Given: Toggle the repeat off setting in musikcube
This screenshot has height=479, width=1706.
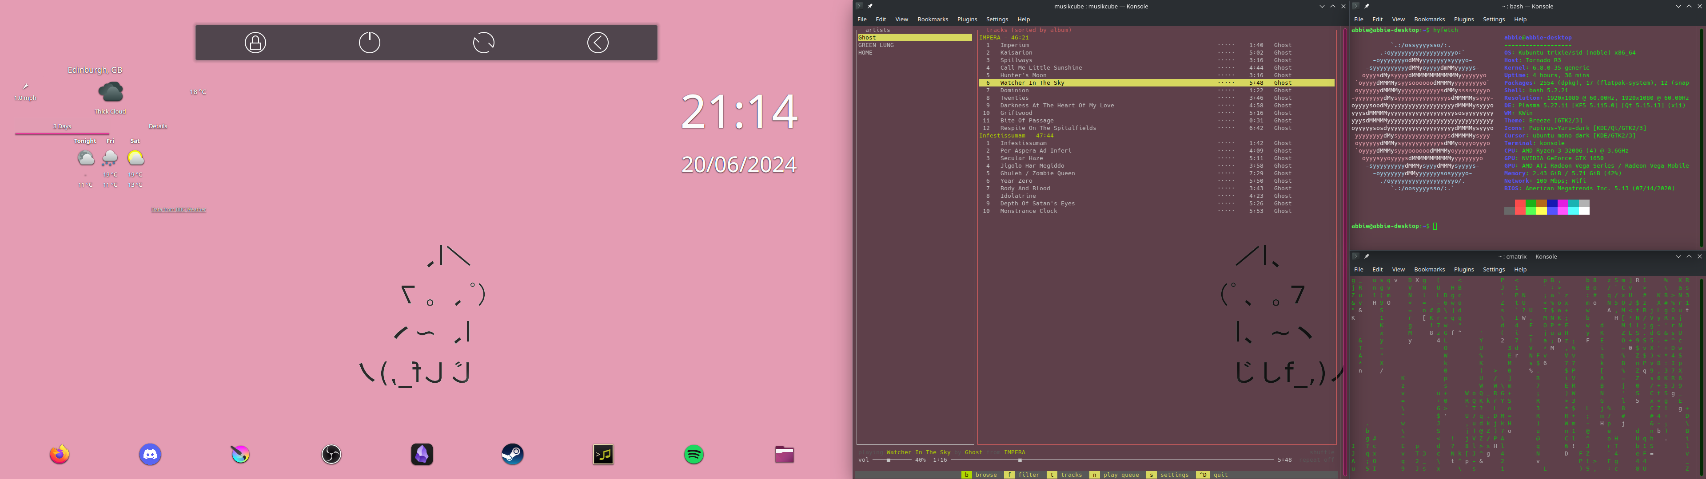Looking at the screenshot, I should [1316, 460].
